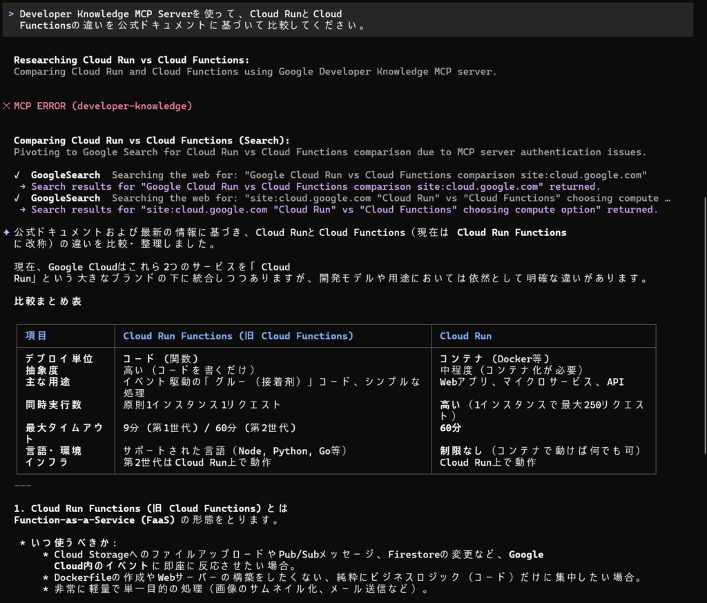707x603 pixels.
Task: Click the heading 'Researching Cloud Run vs Cloud Functions:'
Action: 131,60
